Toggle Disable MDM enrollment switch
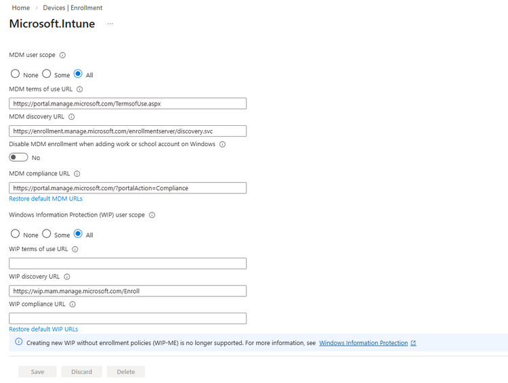 point(18,158)
